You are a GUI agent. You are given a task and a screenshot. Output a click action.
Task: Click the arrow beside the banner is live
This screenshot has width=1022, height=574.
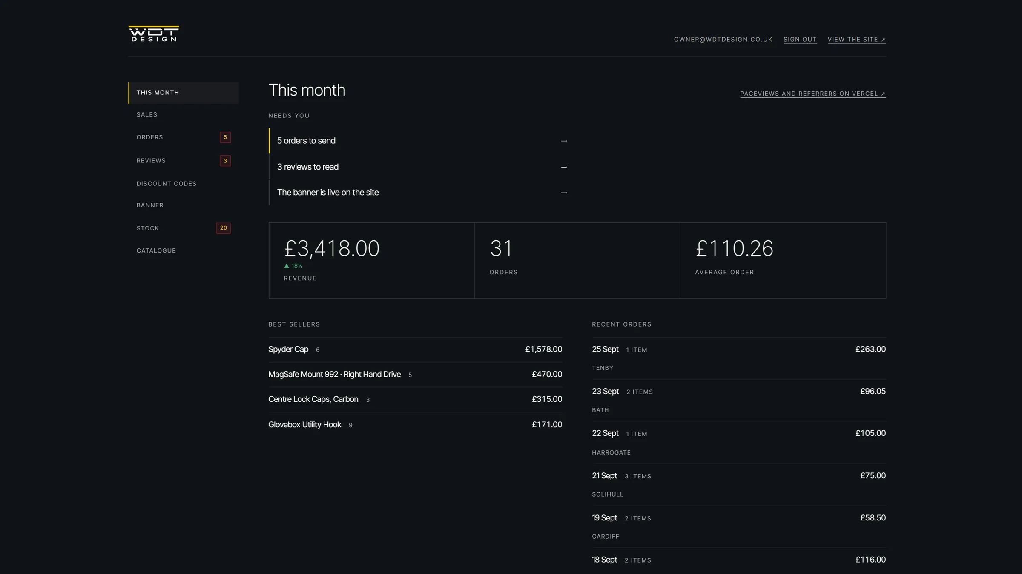click(564, 193)
